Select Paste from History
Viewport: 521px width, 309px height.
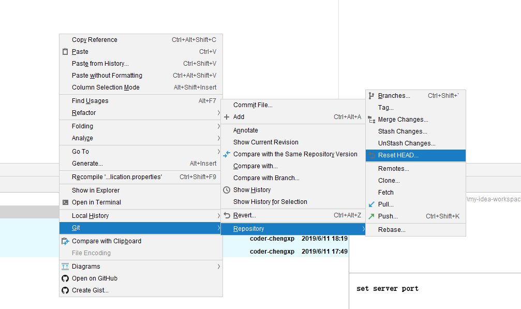tap(141, 64)
